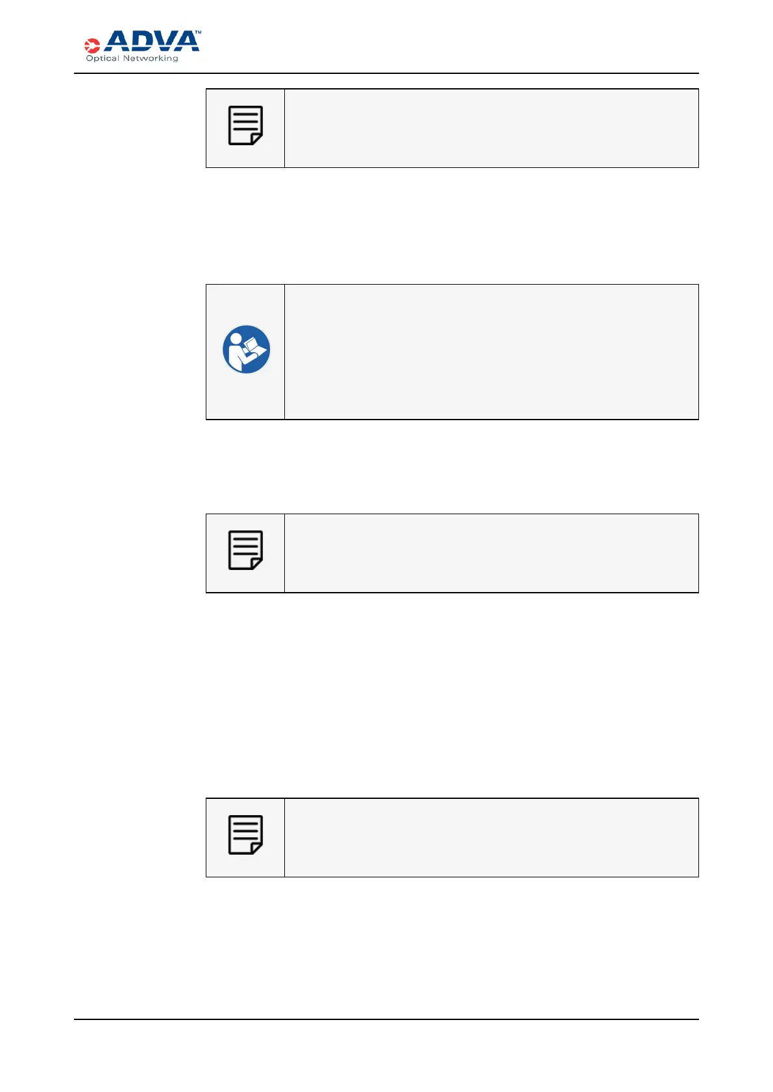Click the red arrow emblem beside ADVA
Screen dimensions: 773x1092
pyautogui.click(x=92, y=45)
